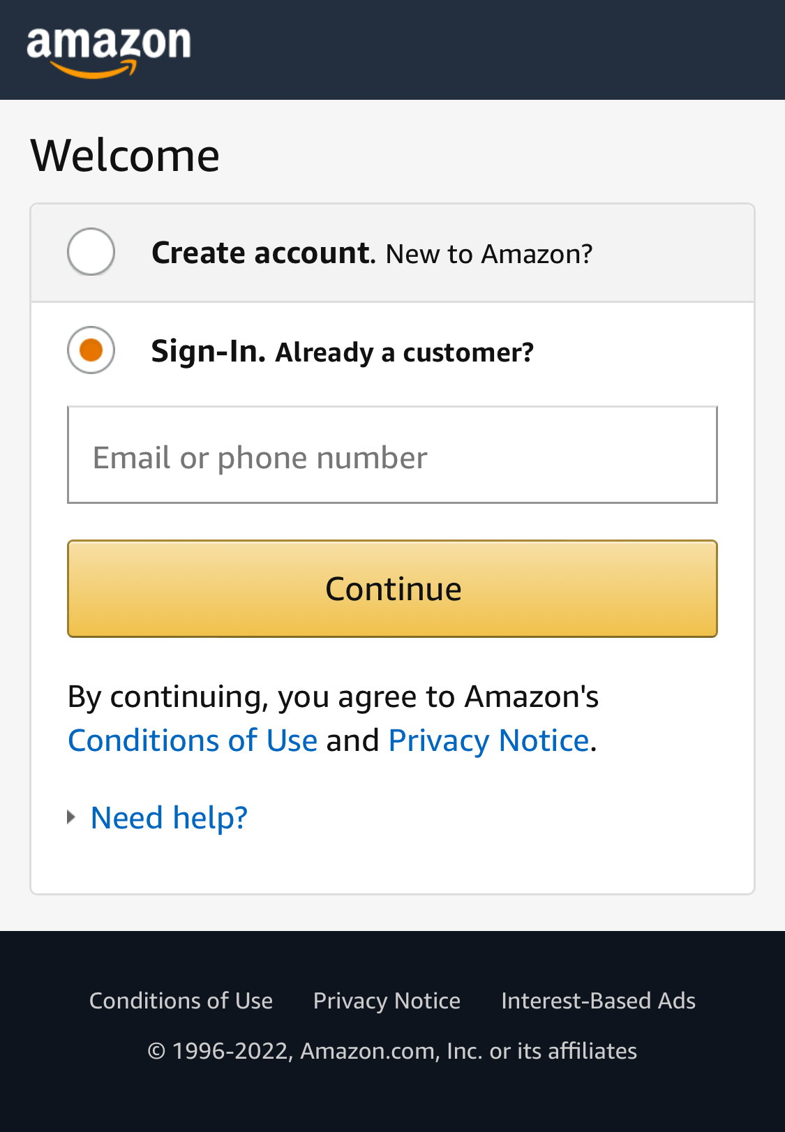Open Conditions of Use in the agreement text
Screen dimensions: 785x1132
coord(193,740)
